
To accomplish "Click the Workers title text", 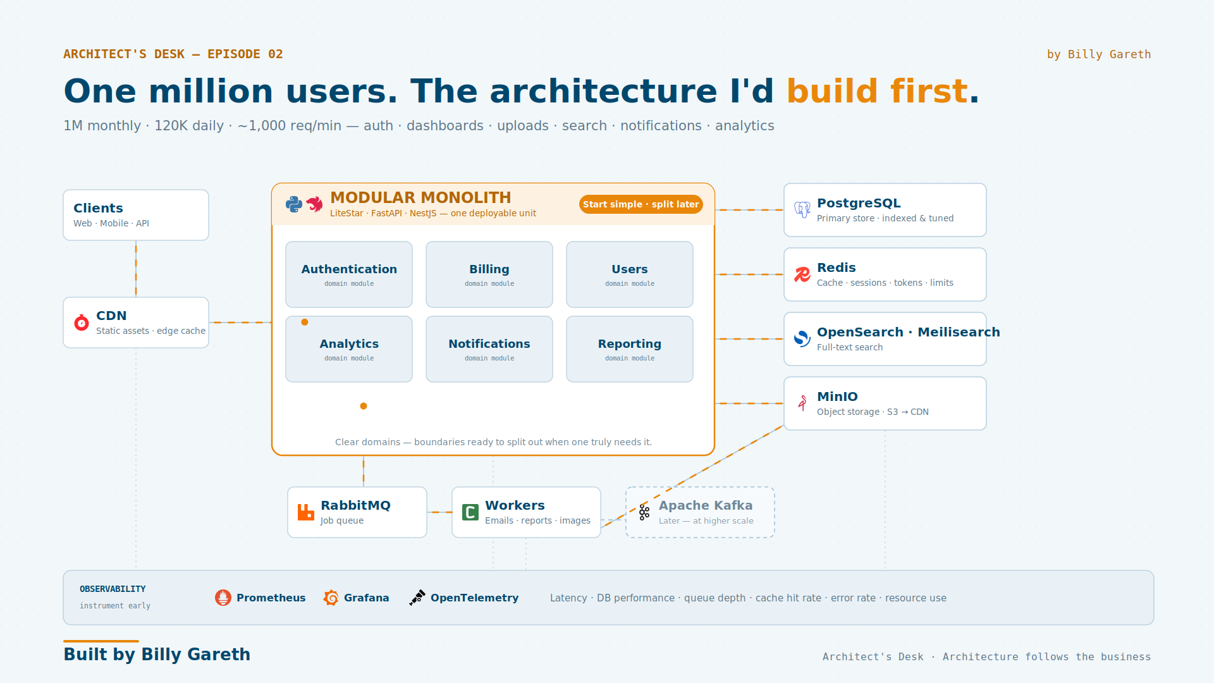I will tap(515, 505).
